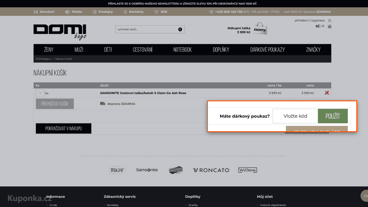
Task: Click the WeDrink brand logo
Action: pos(247,170)
